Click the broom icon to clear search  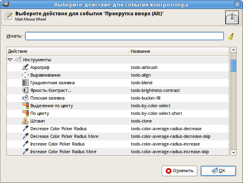231,36
